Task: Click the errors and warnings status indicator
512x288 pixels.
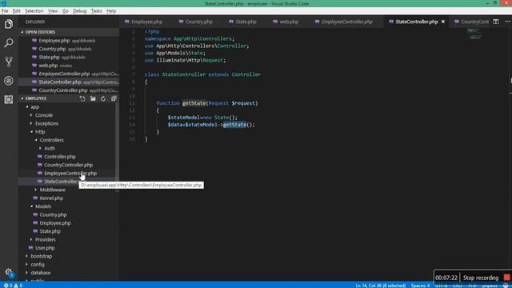Action: coord(13,285)
